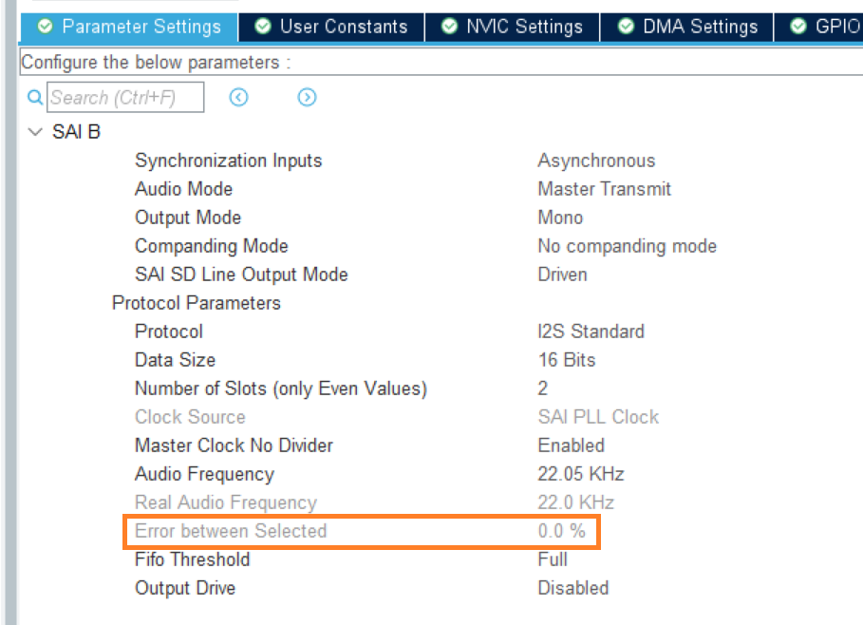
Task: Go to previous search result arrow
Action: point(238,97)
